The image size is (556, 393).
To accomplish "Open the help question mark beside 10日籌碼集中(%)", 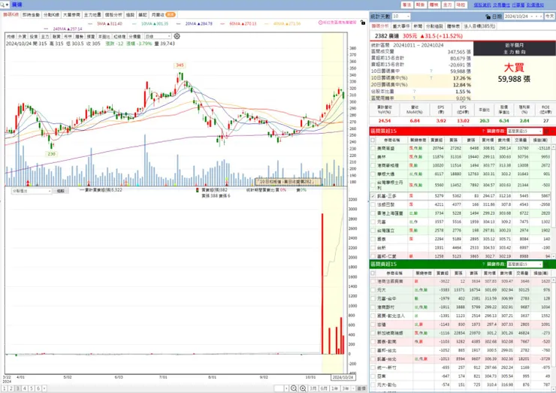I will click(431, 78).
